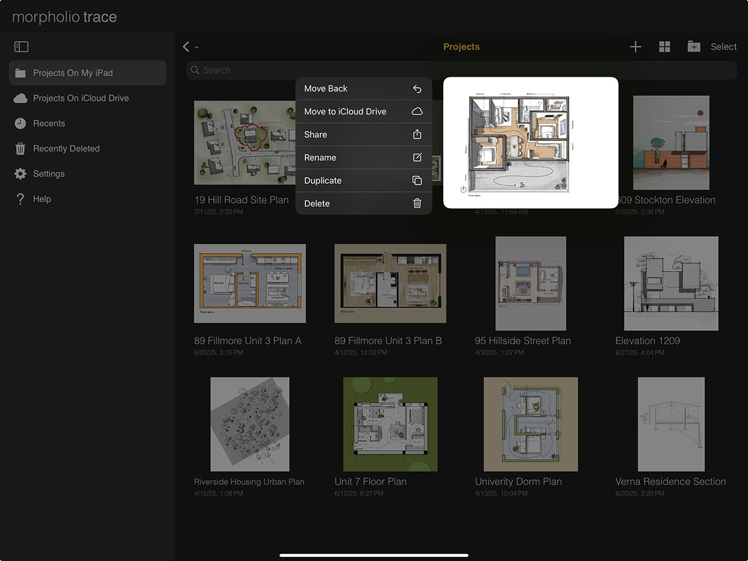This screenshot has width=748, height=561.
Task: Tap the back chevron arrow
Action: (x=186, y=47)
